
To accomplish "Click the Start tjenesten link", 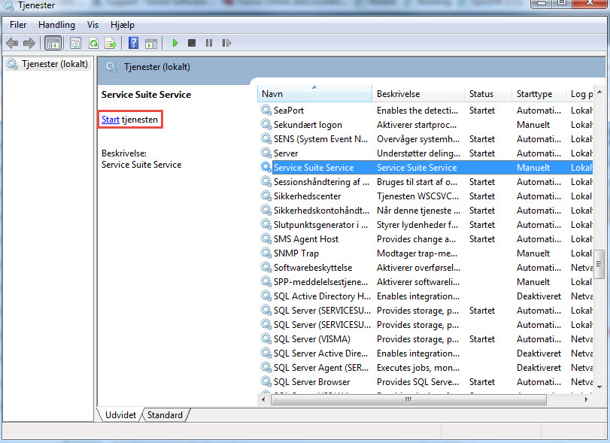I will pyautogui.click(x=111, y=120).
